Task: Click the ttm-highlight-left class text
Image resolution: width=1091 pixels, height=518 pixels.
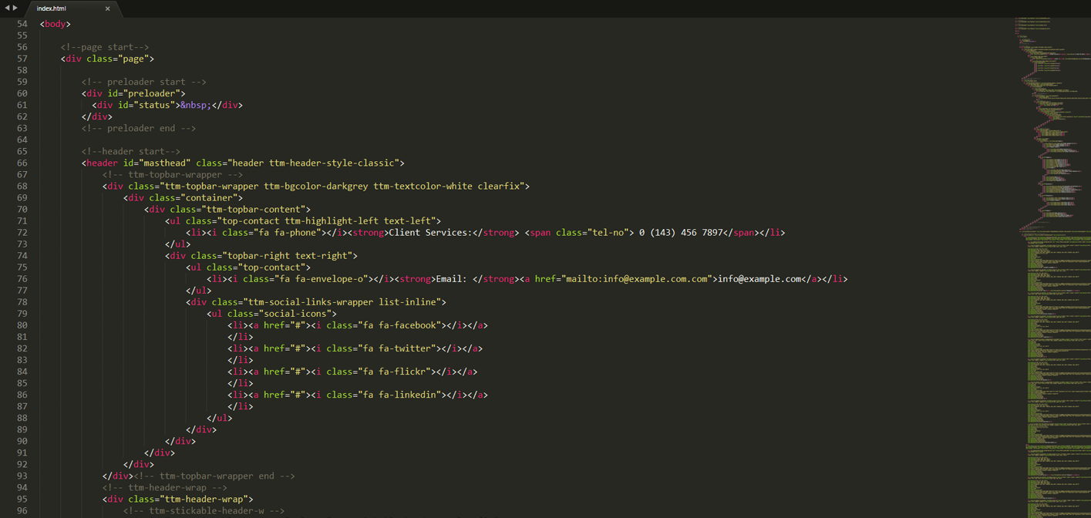Action: [332, 220]
